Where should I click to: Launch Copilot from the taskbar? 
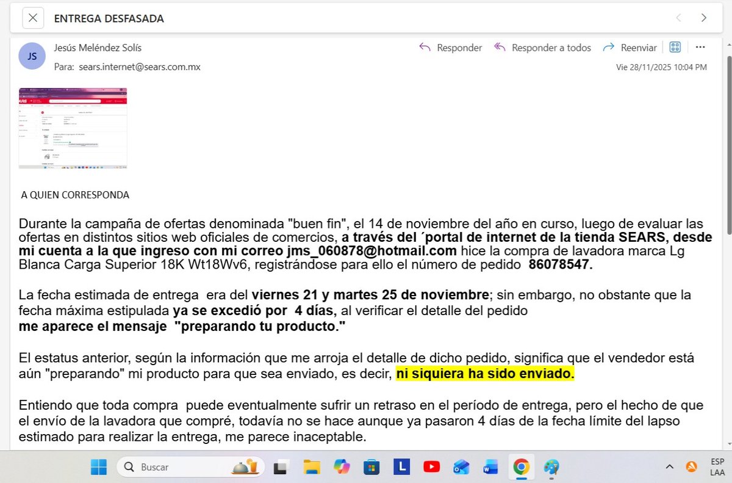coord(342,467)
